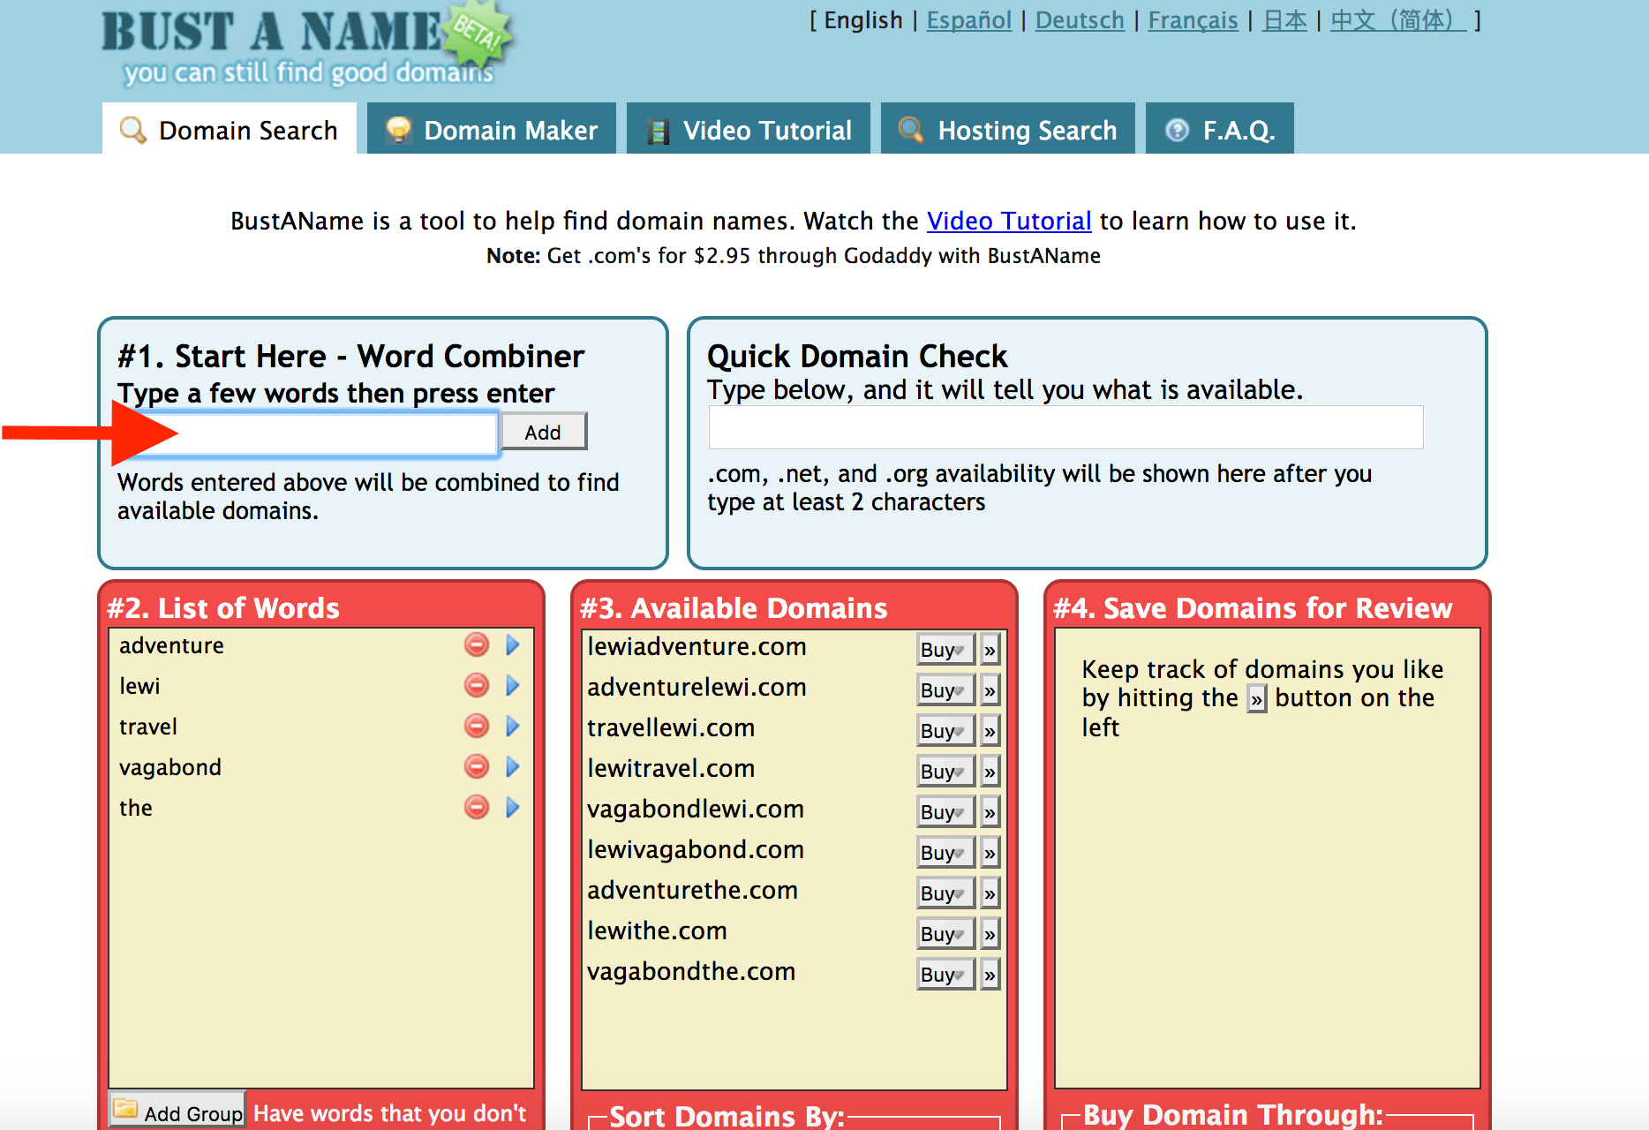Switch to the Domain Search tab
The width and height of the screenshot is (1649, 1130).
click(230, 129)
